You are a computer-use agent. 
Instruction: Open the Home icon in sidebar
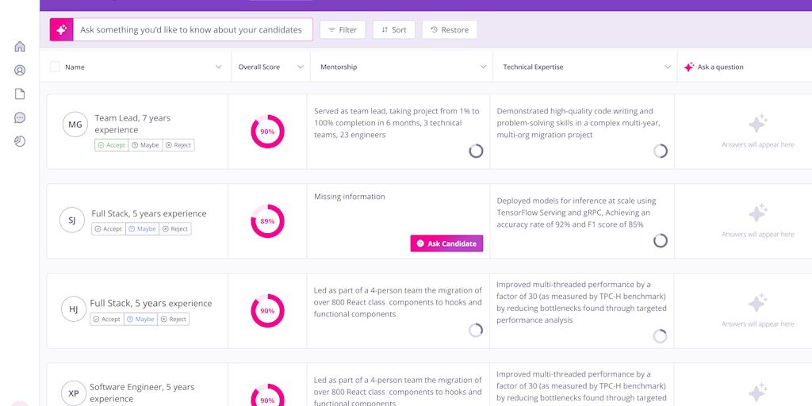20,47
